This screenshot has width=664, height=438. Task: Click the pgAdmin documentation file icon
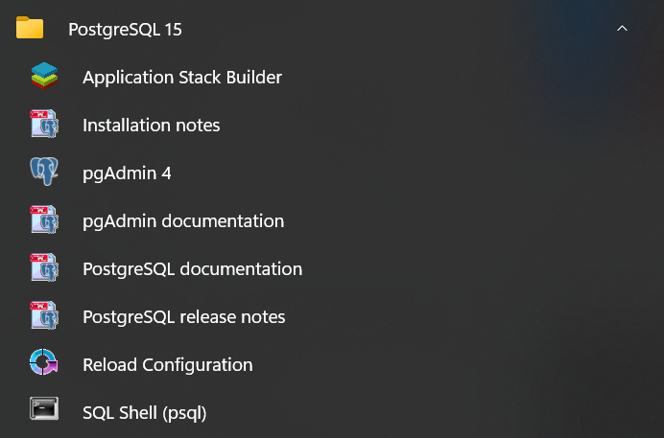pyautogui.click(x=44, y=220)
